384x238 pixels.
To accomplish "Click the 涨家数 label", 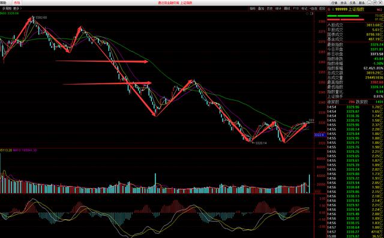I will pyautogui.click(x=333, y=102).
